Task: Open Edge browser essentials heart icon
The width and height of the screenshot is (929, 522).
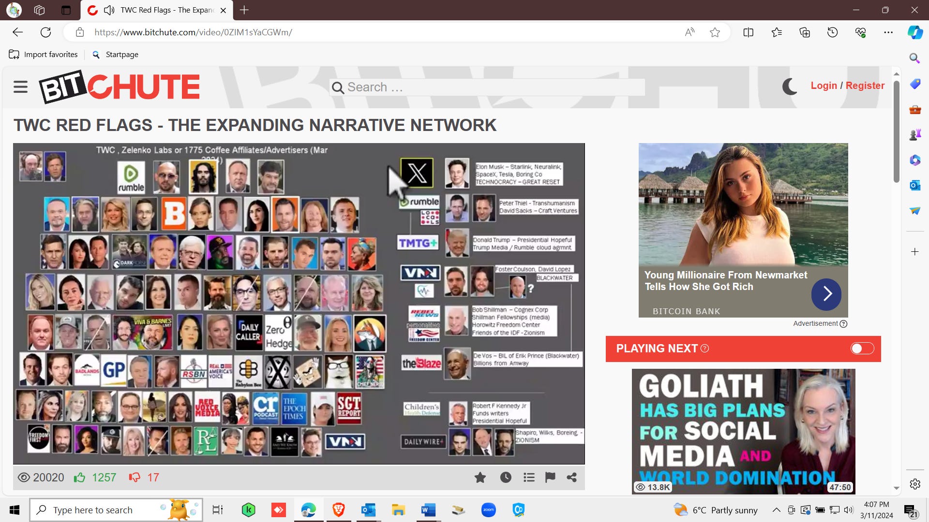Action: pyautogui.click(x=860, y=32)
